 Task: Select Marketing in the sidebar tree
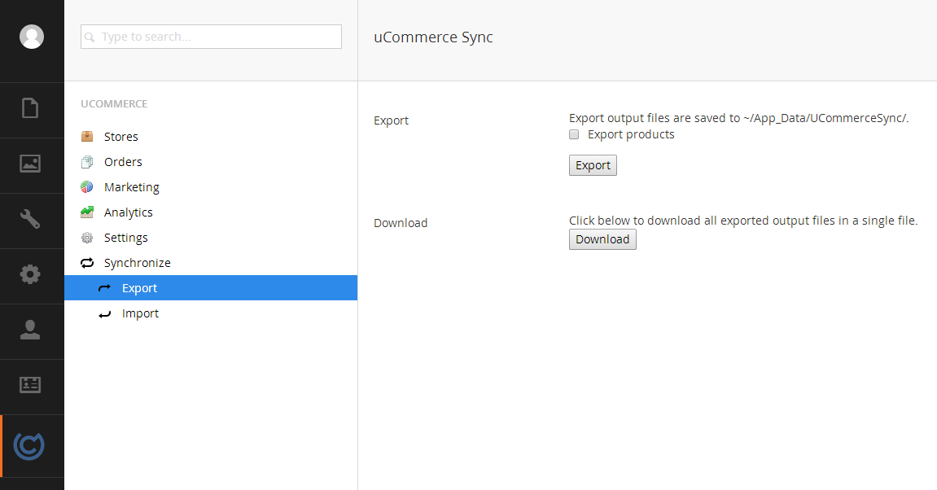[131, 187]
